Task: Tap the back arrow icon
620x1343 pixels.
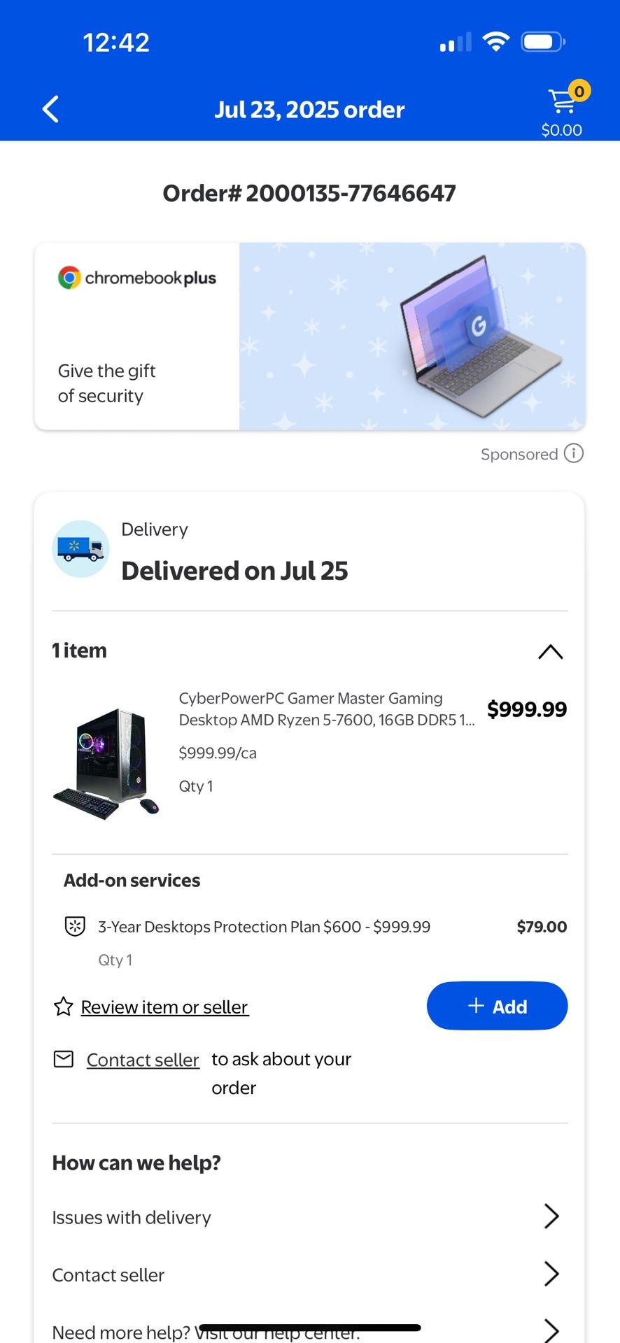Action: [50, 109]
